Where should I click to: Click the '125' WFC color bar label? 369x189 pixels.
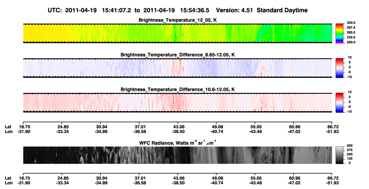tap(350, 159)
